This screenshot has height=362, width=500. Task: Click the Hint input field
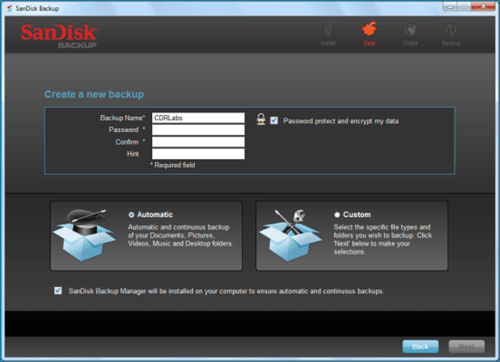(x=199, y=154)
